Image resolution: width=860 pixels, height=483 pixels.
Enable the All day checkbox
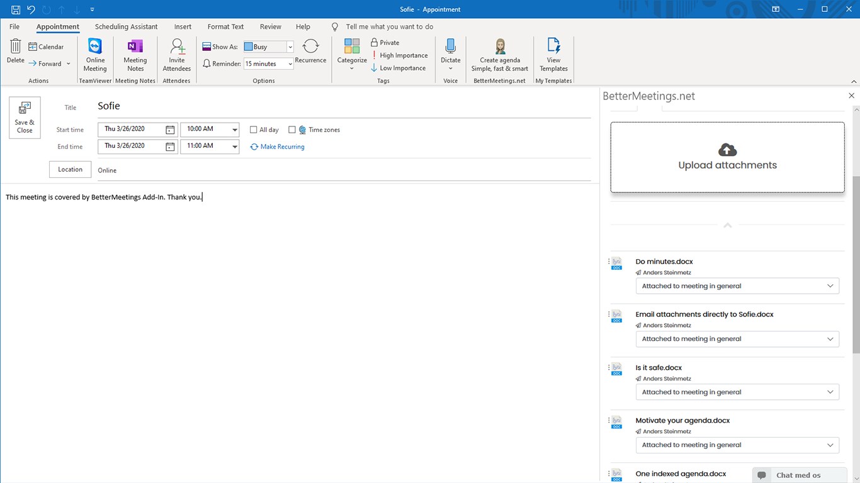(x=254, y=130)
